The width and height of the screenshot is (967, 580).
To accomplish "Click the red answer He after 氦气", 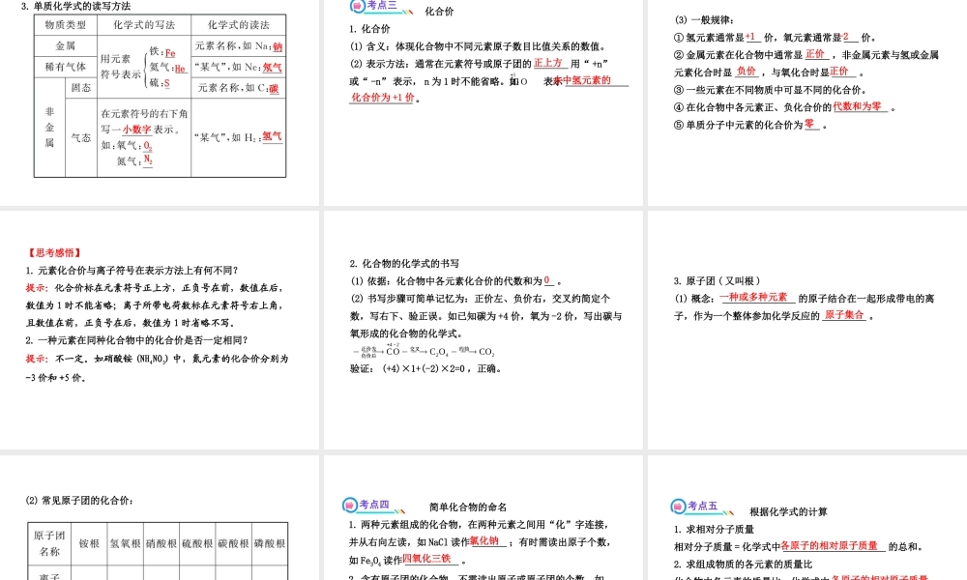I will 180,69.
